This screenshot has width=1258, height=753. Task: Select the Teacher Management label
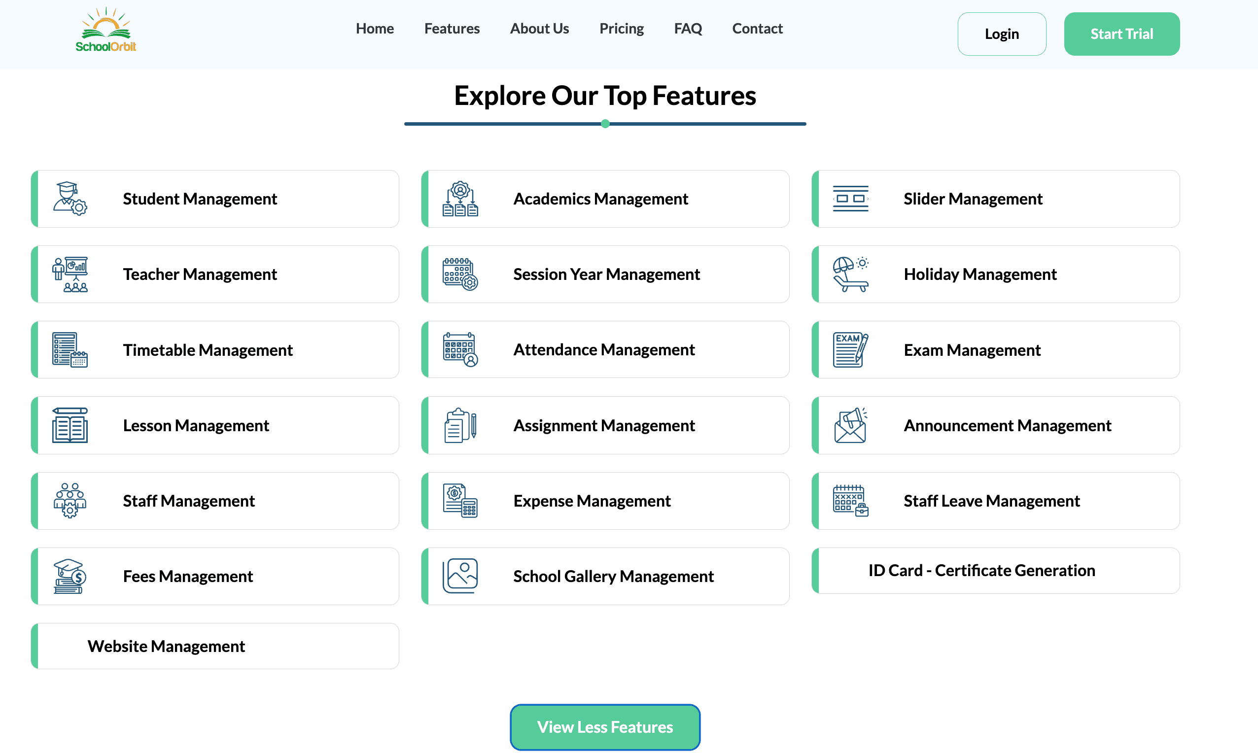[x=200, y=274]
